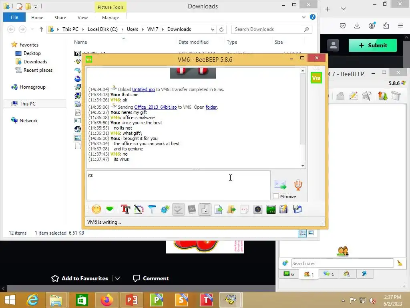Open Quick Access Toolbar customize dropdown
The width and height of the screenshot is (410, 308).
(x=36, y=6)
